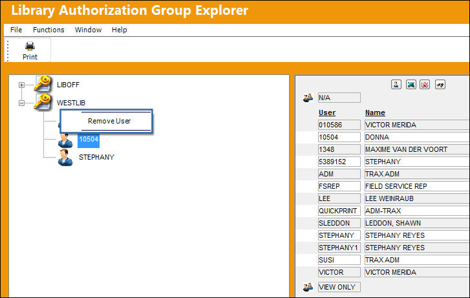Click the teal screen icon button
This screenshot has width=470, height=298.
click(411, 85)
